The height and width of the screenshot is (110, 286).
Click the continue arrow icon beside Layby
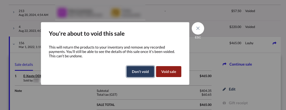[x=274, y=43]
